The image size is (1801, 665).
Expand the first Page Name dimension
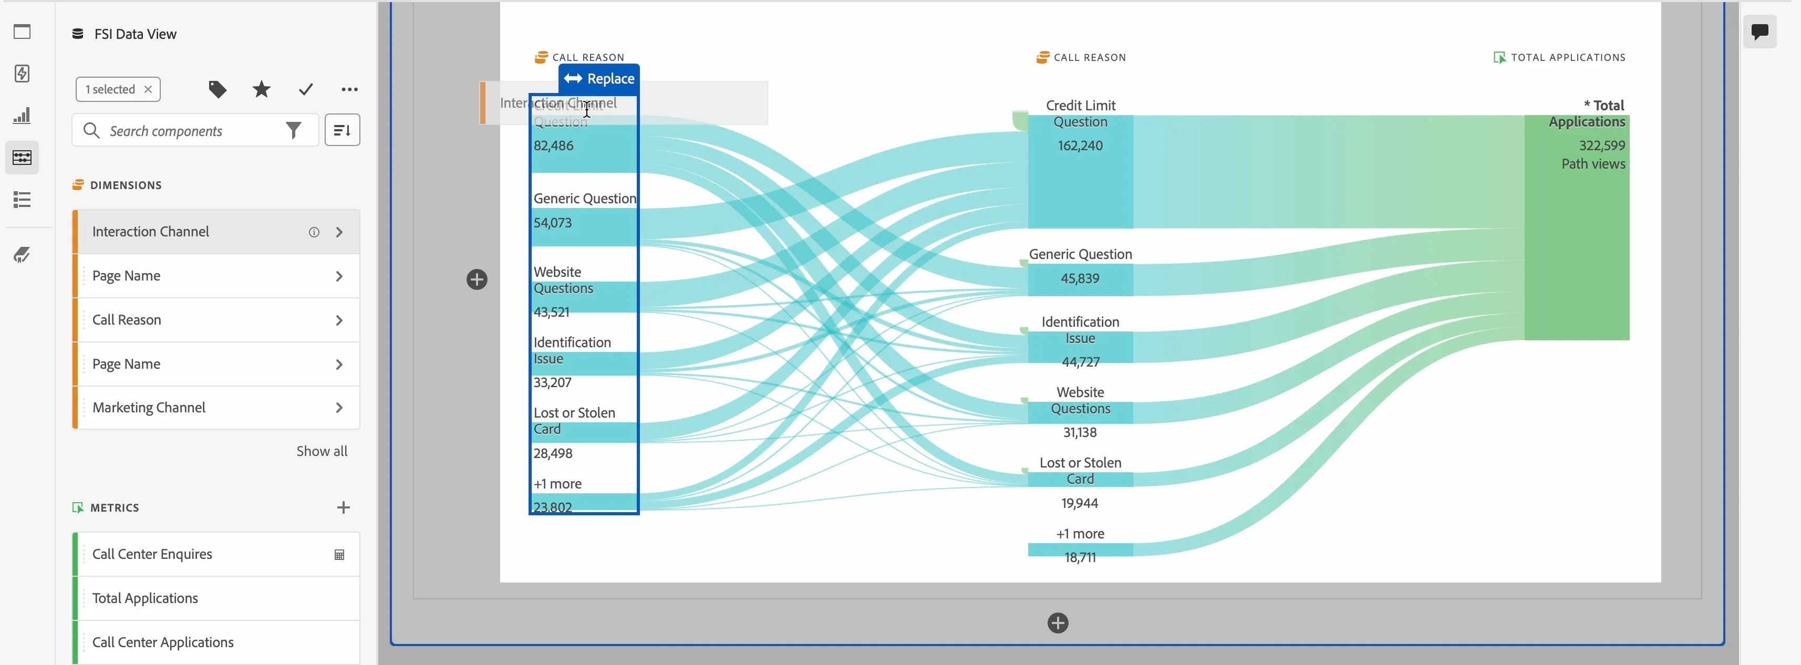coord(340,276)
